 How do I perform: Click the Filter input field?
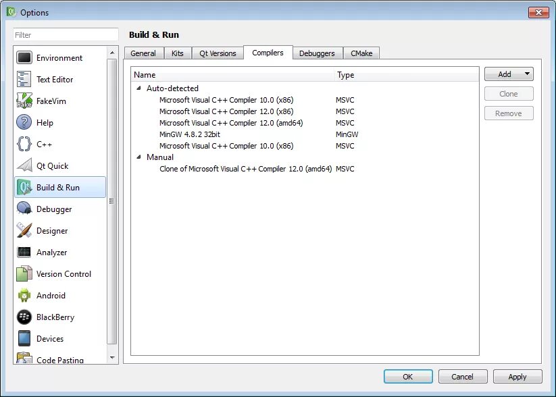tap(66, 34)
